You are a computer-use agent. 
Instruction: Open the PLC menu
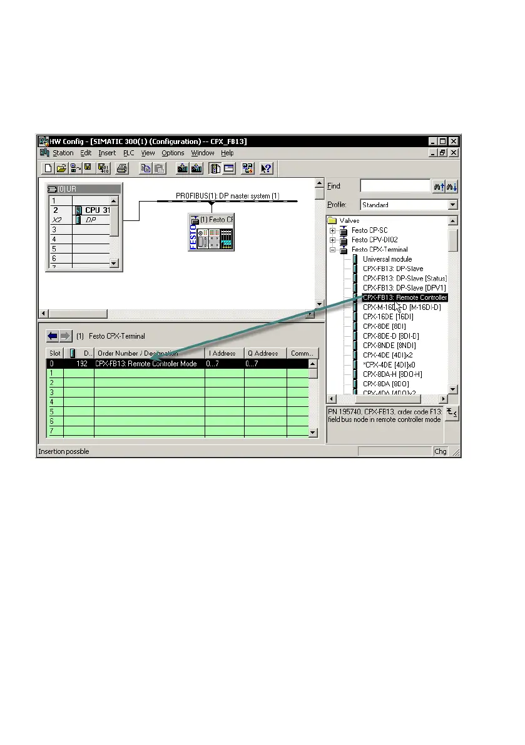tap(129, 153)
